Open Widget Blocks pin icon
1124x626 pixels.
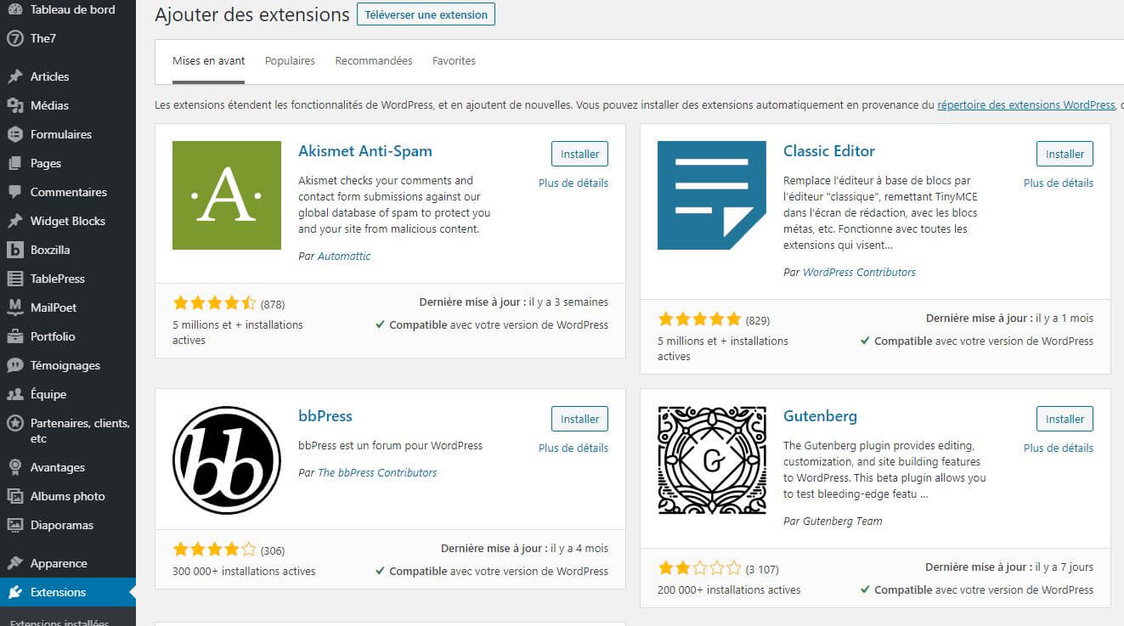pyautogui.click(x=14, y=221)
